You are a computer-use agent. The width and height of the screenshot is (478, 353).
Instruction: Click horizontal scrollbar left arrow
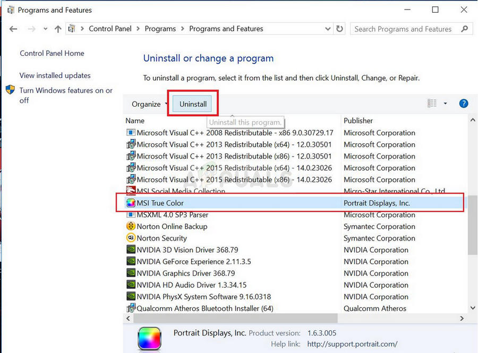pos(128,318)
